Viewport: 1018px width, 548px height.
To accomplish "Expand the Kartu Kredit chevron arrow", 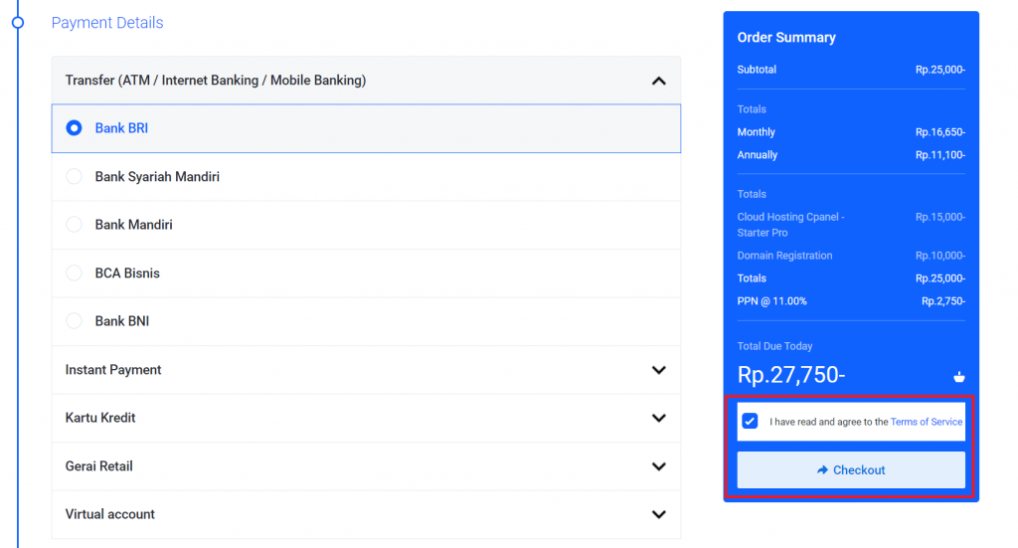I will (x=658, y=418).
